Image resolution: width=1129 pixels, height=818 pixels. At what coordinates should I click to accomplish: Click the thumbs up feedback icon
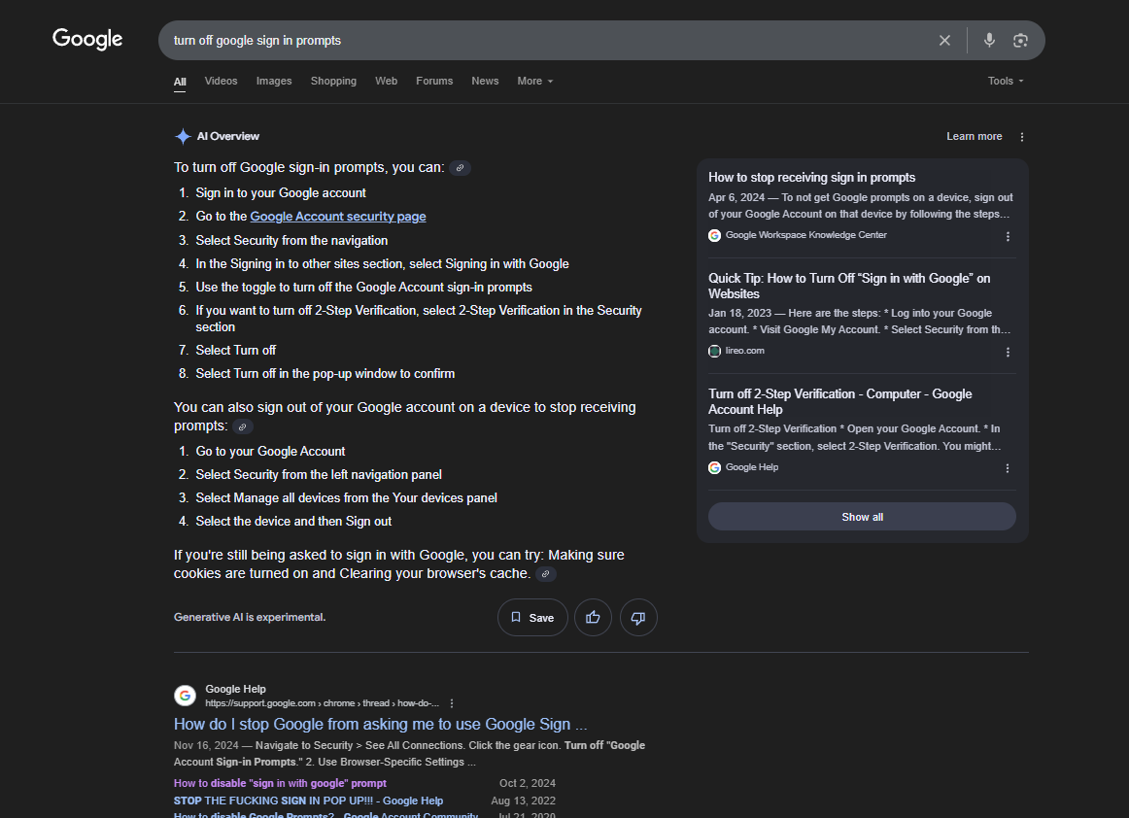(593, 618)
